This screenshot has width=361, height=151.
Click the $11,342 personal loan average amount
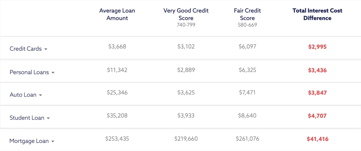click(x=117, y=70)
